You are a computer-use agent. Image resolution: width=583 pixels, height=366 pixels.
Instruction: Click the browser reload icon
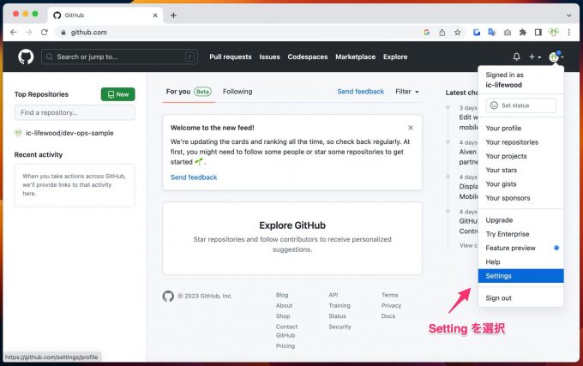tap(45, 32)
